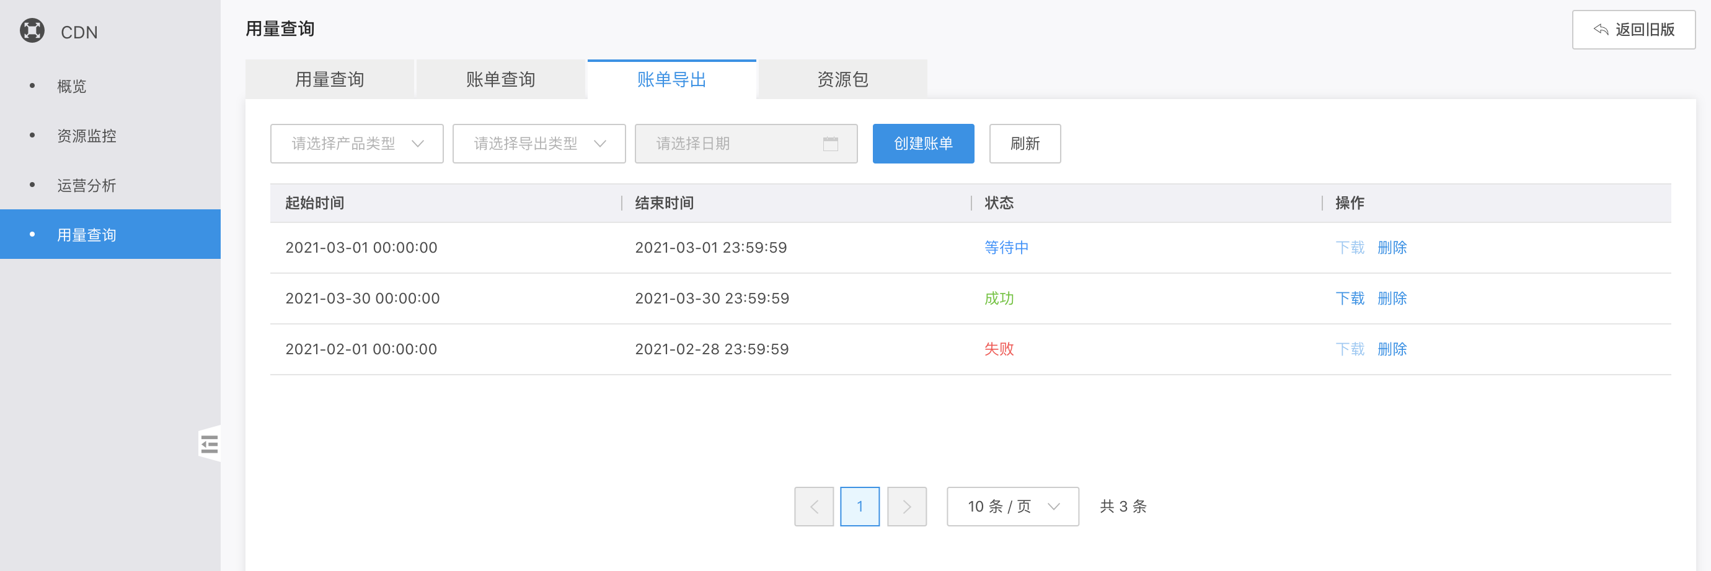Go to previous page arrow
Viewport: 1711px width, 571px height.
pyautogui.click(x=813, y=507)
